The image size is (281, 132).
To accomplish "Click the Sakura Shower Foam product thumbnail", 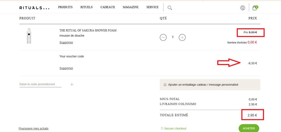I will pyautogui.click(x=29, y=36).
